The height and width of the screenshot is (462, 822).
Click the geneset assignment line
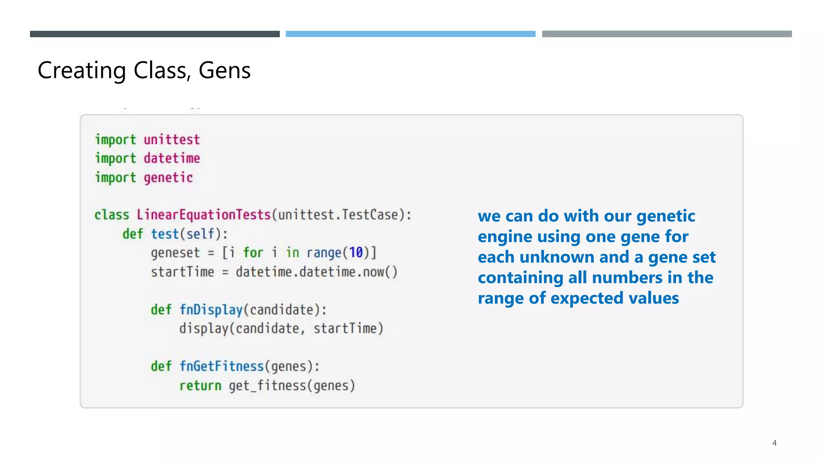pos(263,253)
